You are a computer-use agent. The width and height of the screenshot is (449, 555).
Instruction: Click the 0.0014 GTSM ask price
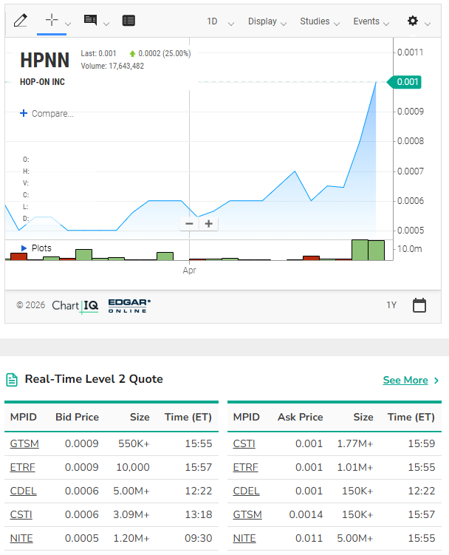point(306,514)
